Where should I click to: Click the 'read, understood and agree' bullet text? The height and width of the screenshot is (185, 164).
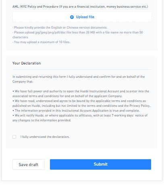click(x=81, y=103)
